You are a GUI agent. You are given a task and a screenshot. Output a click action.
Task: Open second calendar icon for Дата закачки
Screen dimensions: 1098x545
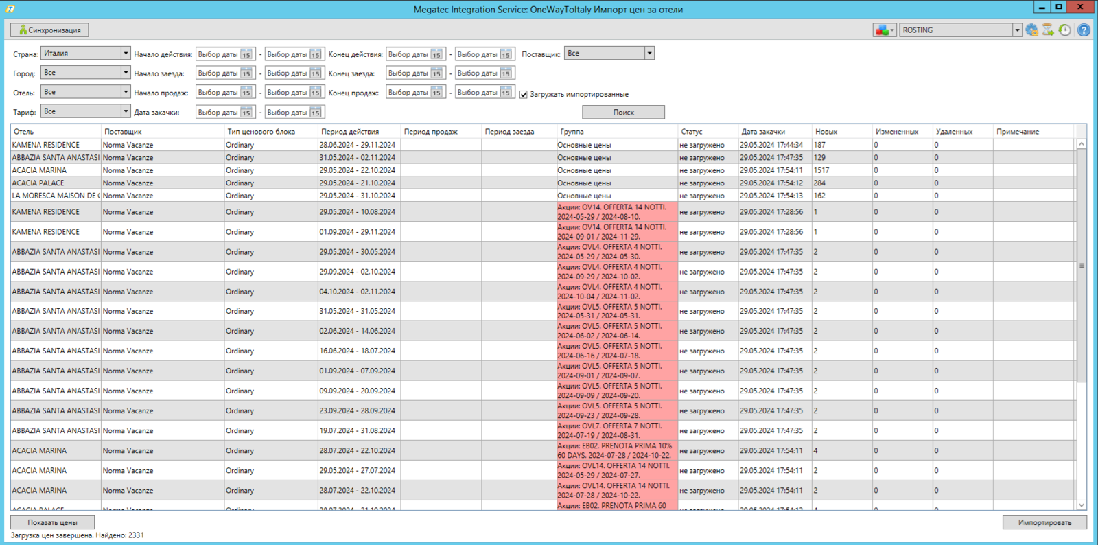(x=316, y=112)
